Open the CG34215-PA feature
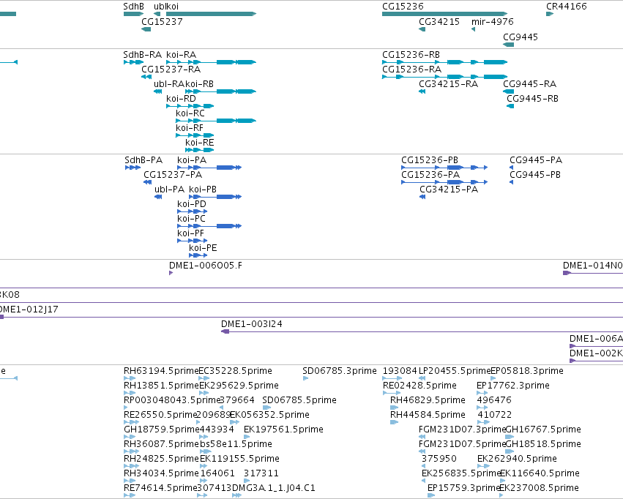 pos(422,197)
